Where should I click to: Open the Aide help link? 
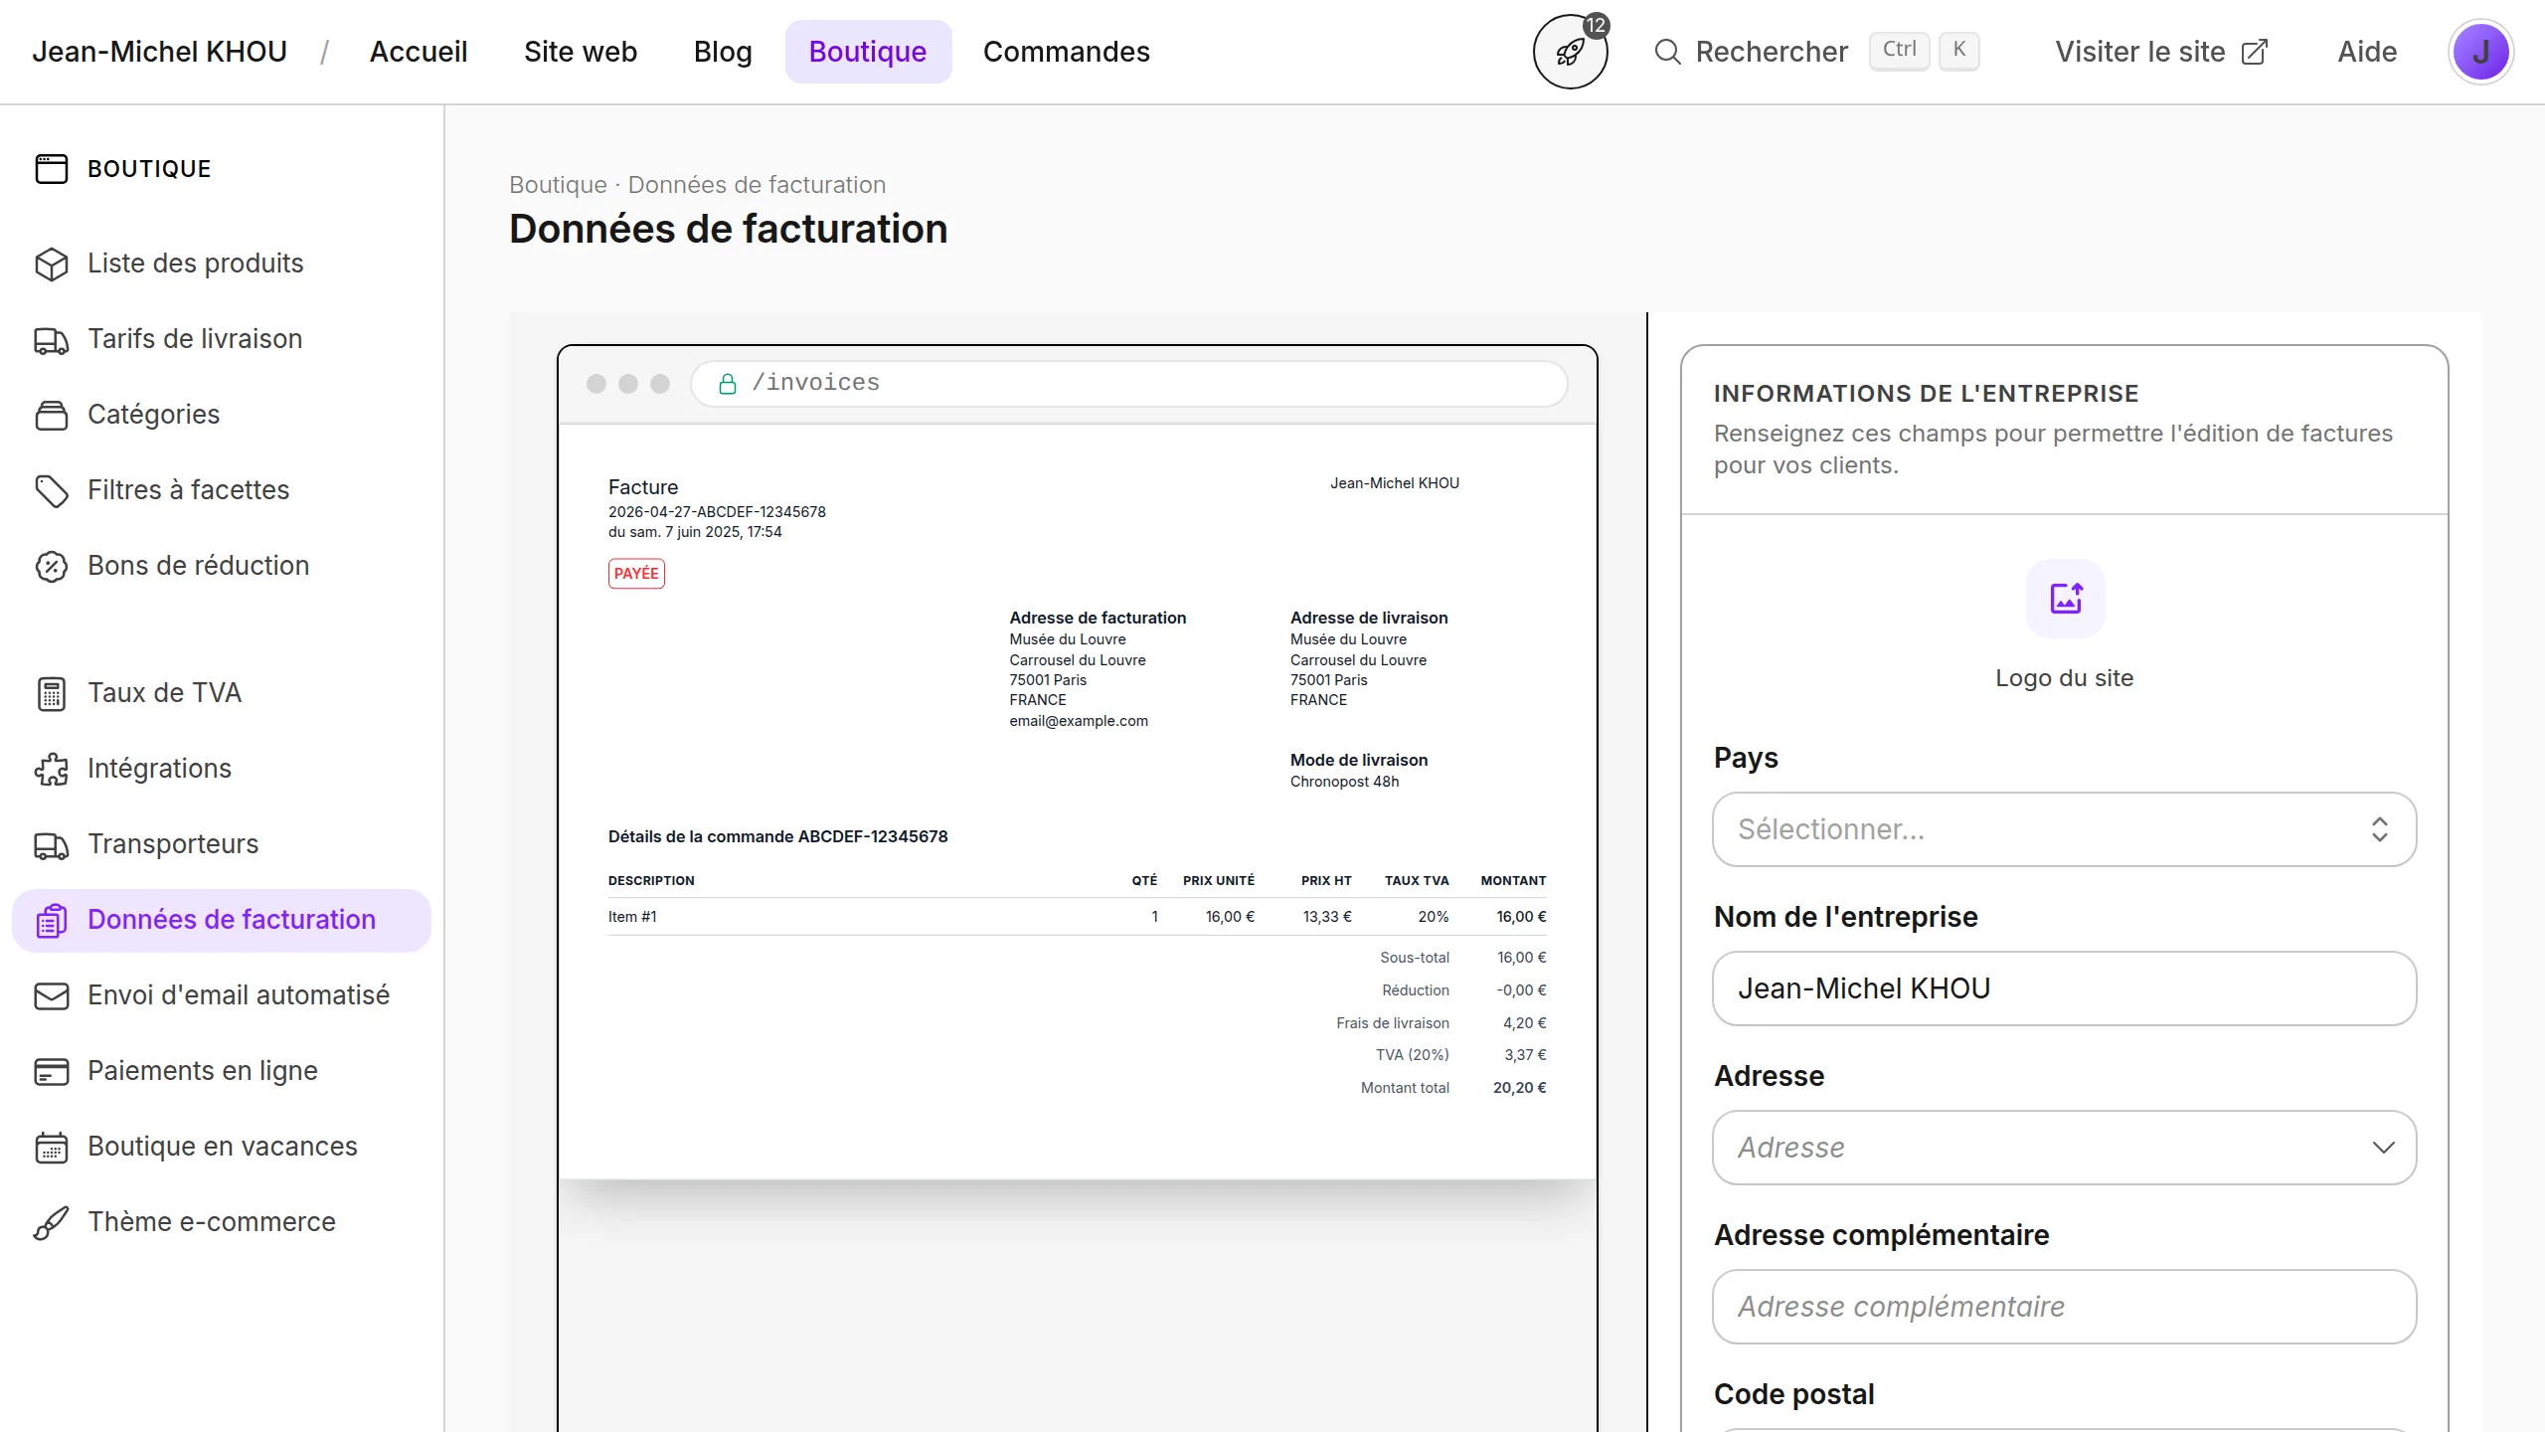click(x=2366, y=52)
